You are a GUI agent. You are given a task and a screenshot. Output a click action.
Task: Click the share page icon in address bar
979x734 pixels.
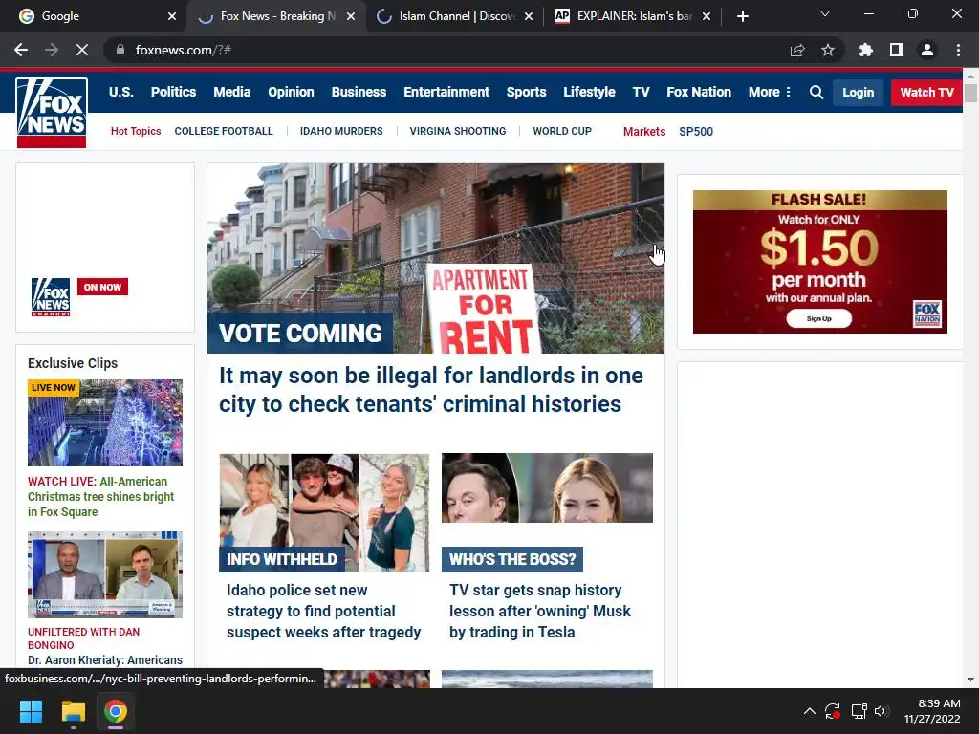click(797, 50)
